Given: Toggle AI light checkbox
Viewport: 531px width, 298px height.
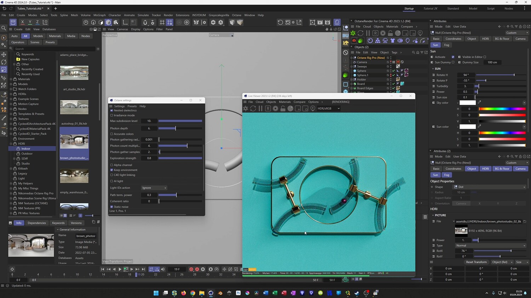Looking at the screenshot, I should [x=112, y=181].
